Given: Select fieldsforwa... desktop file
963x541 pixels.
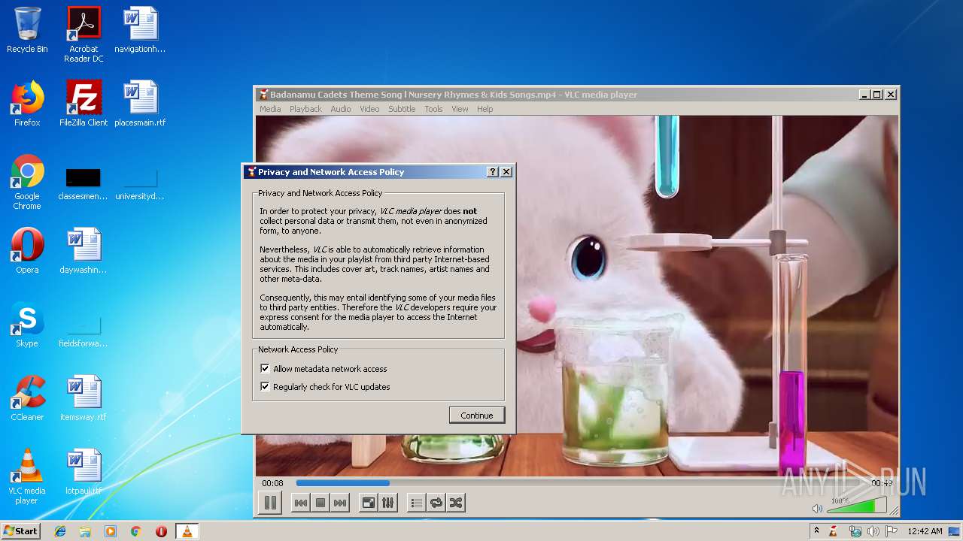Looking at the screenshot, I should 84,332.
